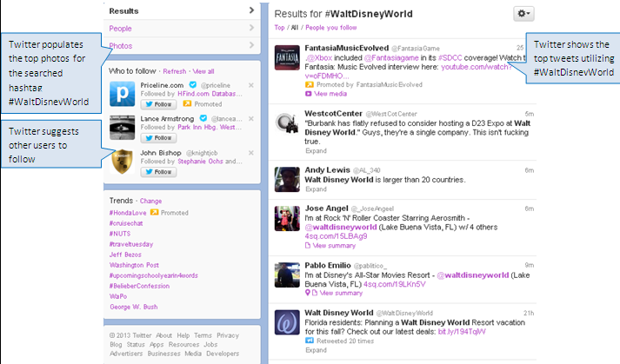Click Lance Armstrong verified badge icon
Screen dimensions: 620x364
coord(203,118)
